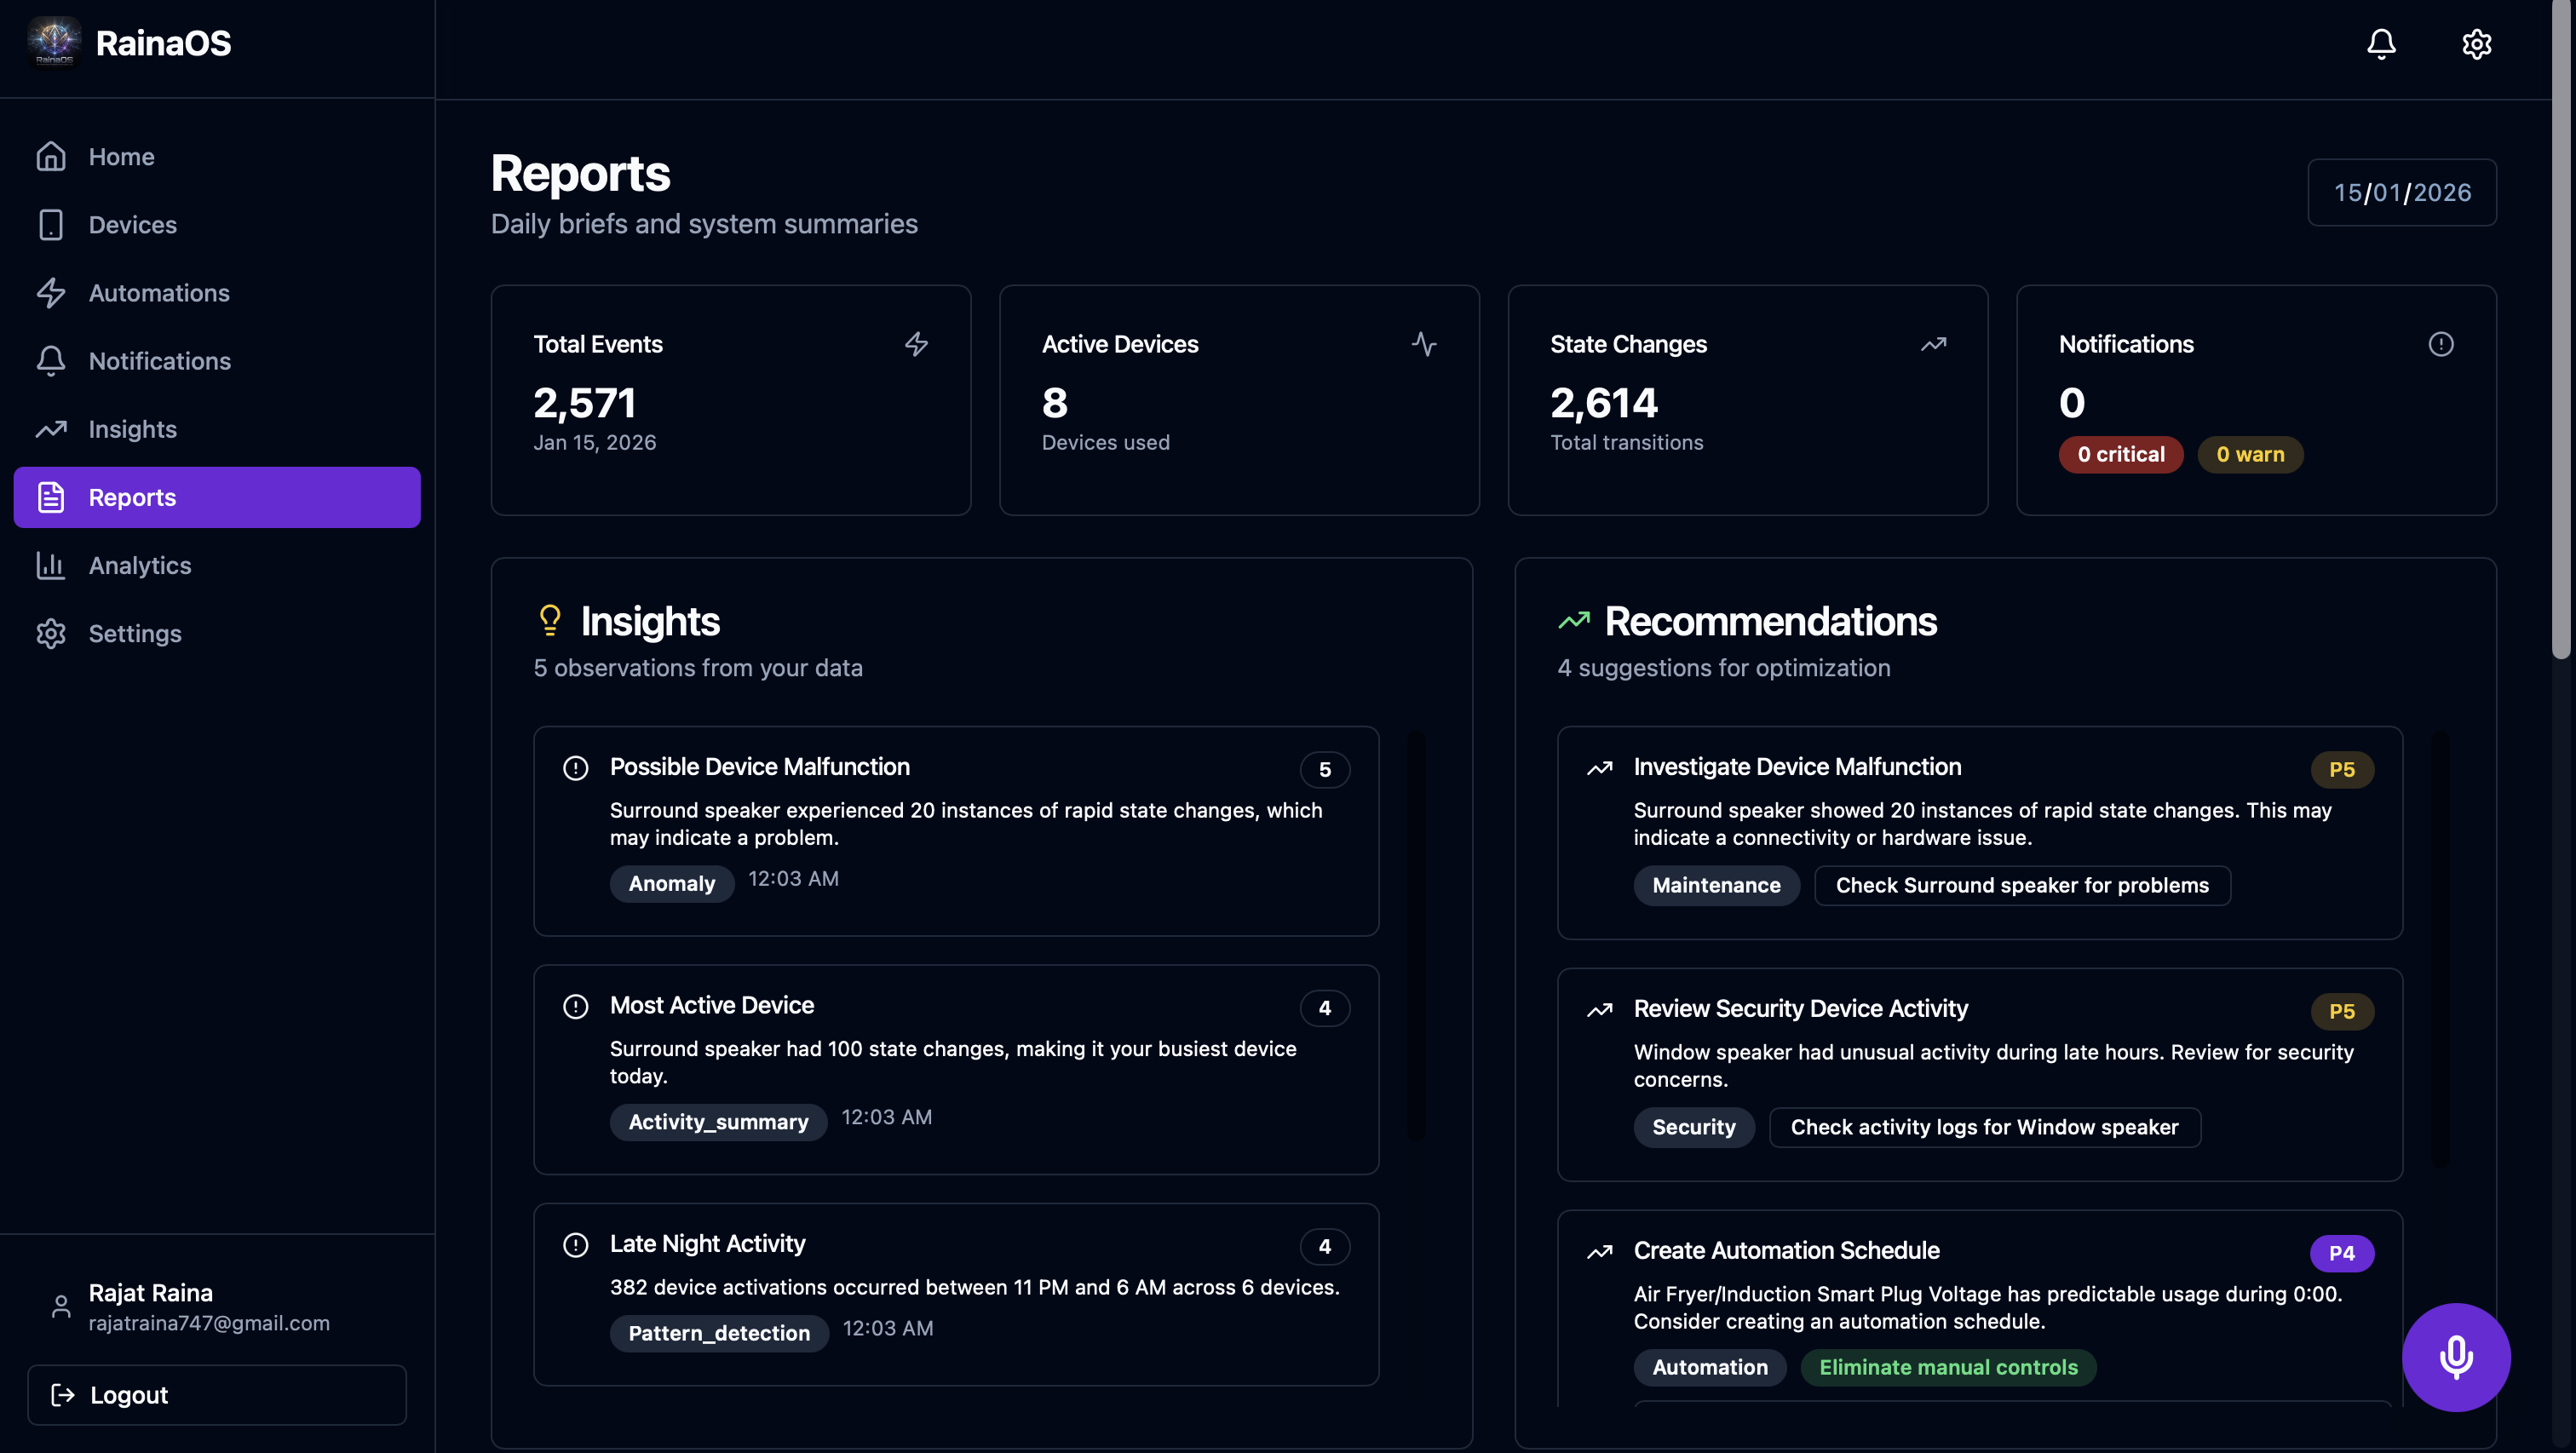Open the Home page from the sidebar
The width and height of the screenshot is (2576, 1453).
tap(121, 156)
